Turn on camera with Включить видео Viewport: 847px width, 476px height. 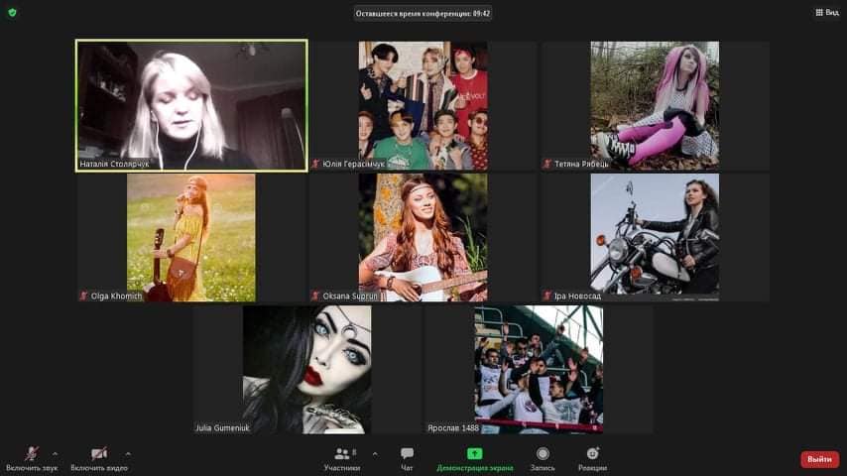(x=99, y=457)
